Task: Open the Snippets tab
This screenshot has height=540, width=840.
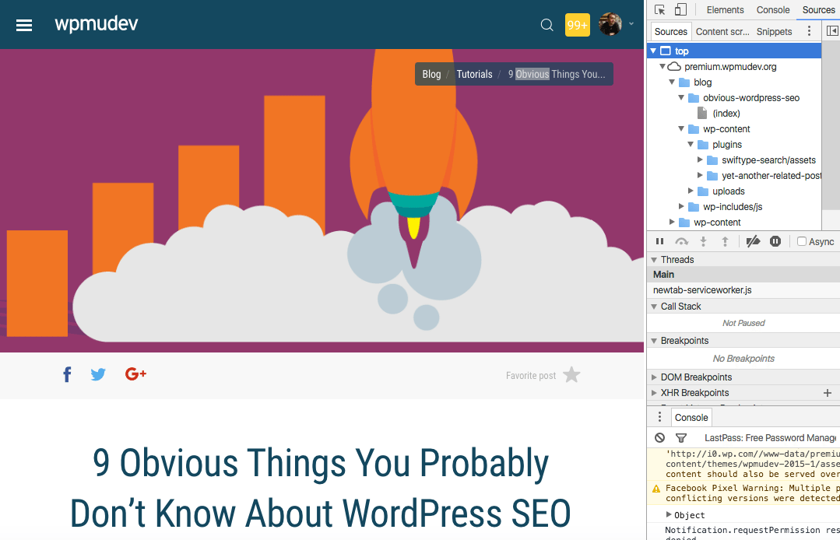Action: click(x=774, y=32)
